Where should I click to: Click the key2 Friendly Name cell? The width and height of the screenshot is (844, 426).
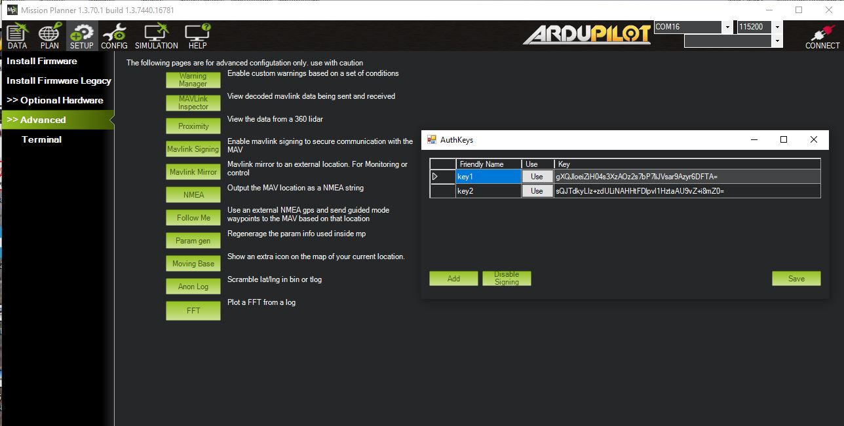click(x=488, y=191)
